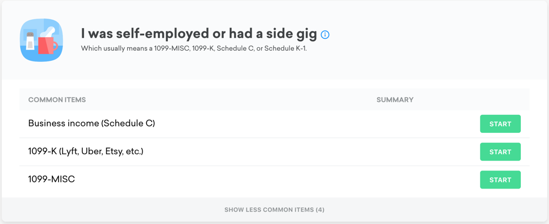Screen dimensions: 549x224
Task: Collapse the list with Show Less Common Items
Action: (274, 210)
